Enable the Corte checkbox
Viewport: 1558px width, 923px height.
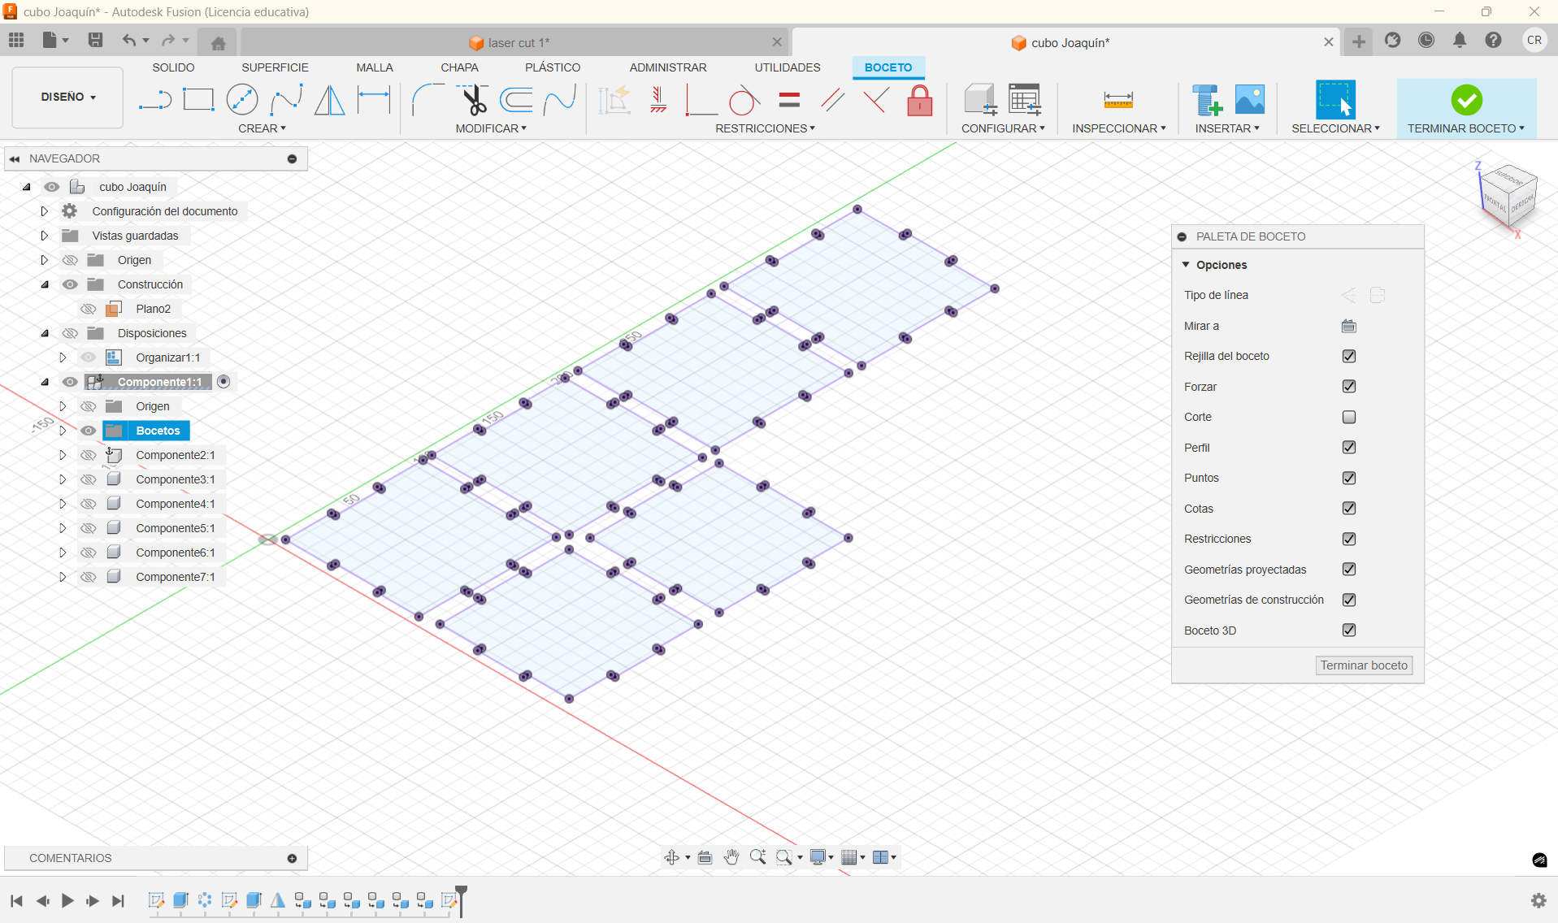tap(1349, 417)
